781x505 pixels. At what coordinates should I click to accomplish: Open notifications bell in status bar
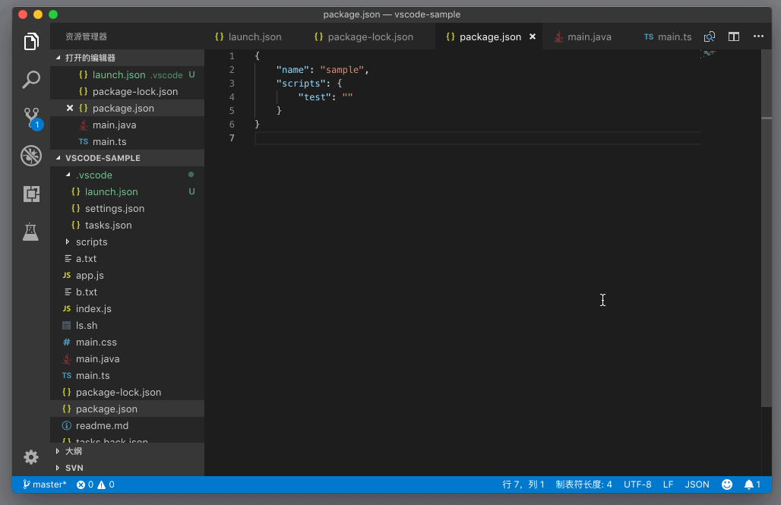752,484
